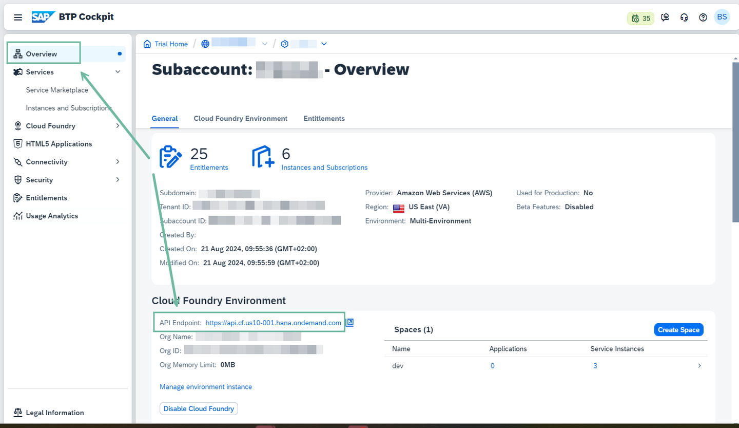Click the Usage Analytics chart icon

17,216
